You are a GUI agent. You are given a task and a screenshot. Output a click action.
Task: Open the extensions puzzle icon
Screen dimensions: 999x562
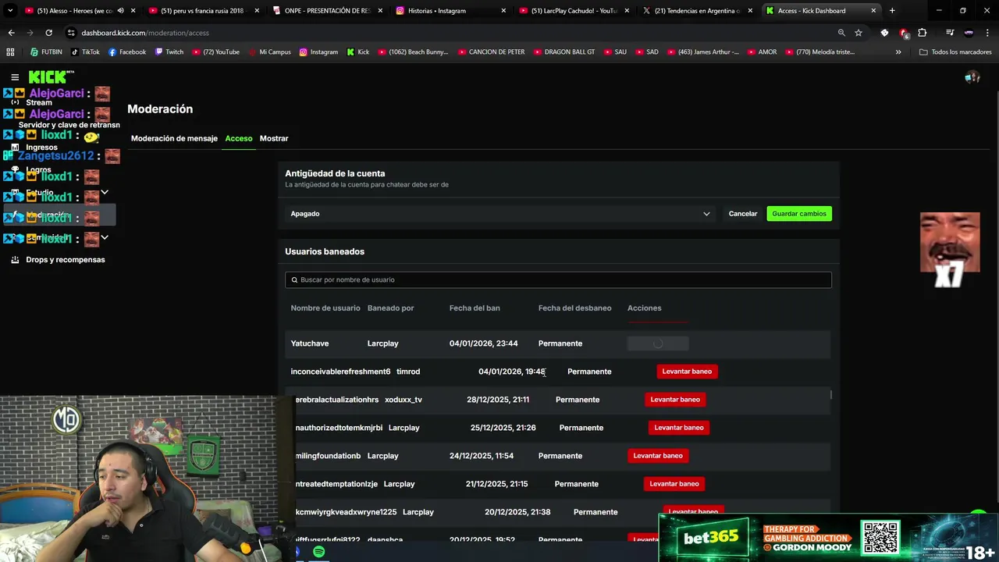pos(923,33)
